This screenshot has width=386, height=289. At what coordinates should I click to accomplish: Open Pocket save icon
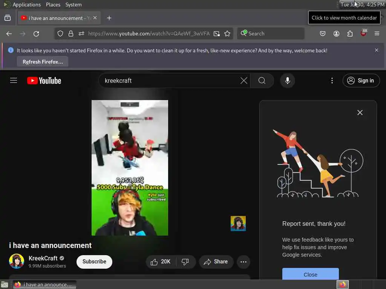click(x=323, y=33)
